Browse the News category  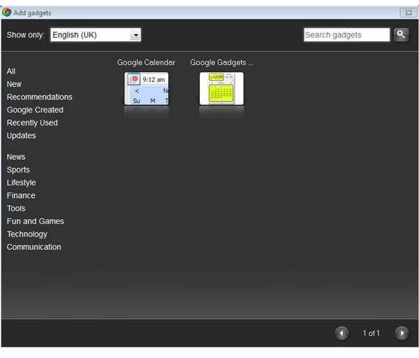[x=16, y=157]
